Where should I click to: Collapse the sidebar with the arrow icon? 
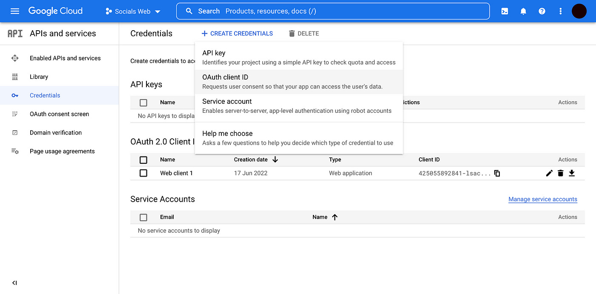point(14,283)
